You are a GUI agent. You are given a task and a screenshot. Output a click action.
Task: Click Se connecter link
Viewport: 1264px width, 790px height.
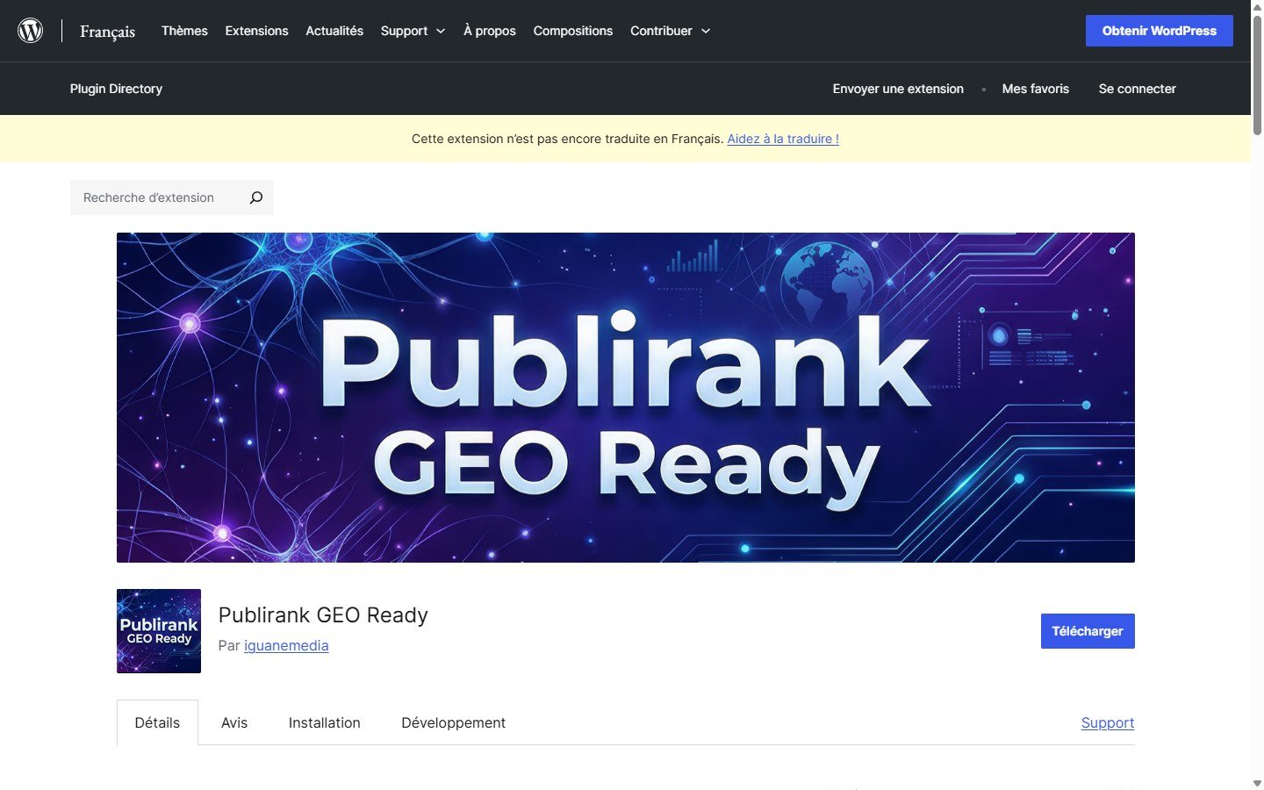tap(1138, 89)
